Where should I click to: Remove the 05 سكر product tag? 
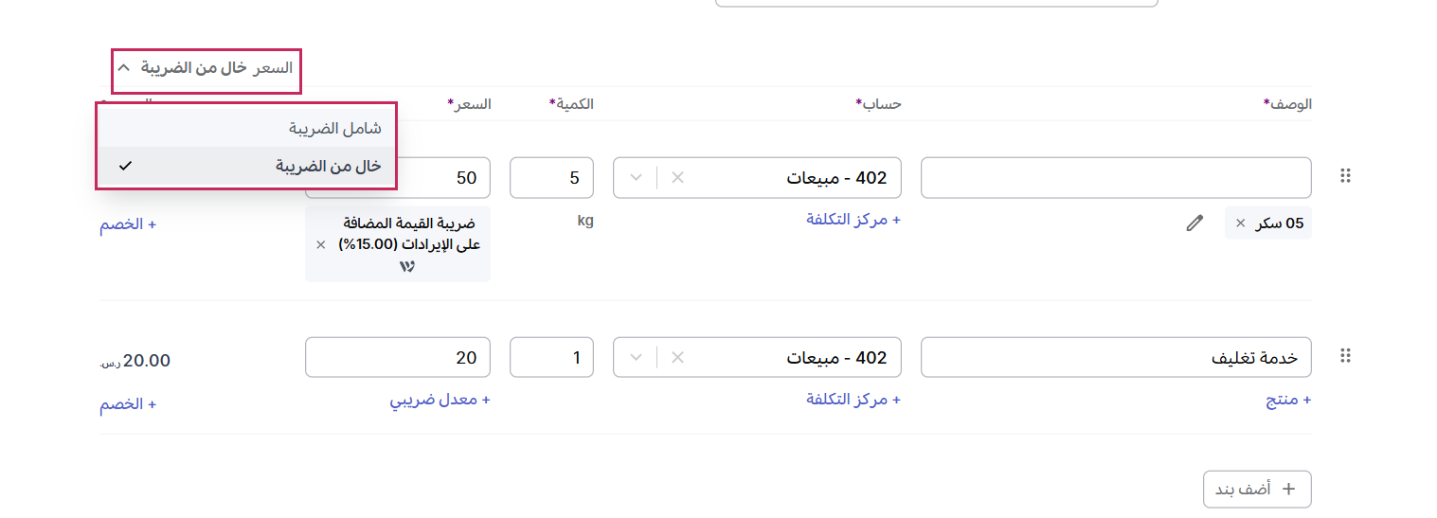pyautogui.click(x=1241, y=223)
